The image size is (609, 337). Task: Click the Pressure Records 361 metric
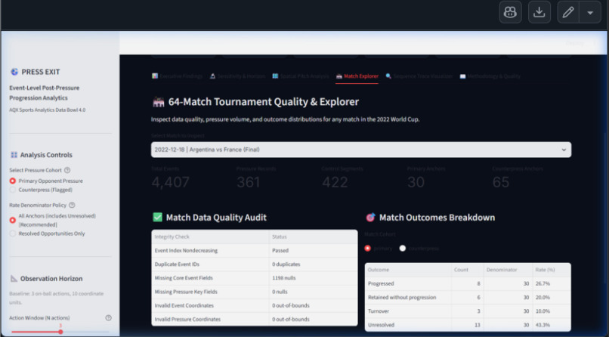pos(256,178)
